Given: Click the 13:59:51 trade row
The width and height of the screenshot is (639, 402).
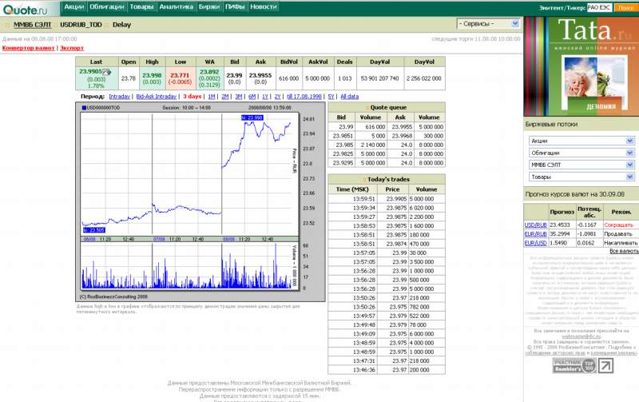Looking at the screenshot, I should (387, 199).
